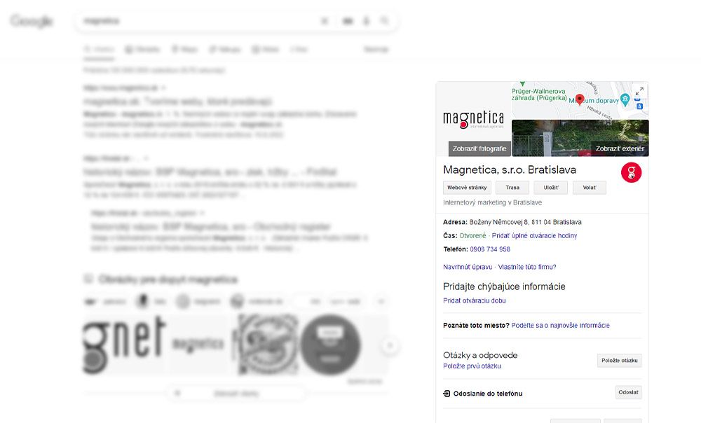Click the Google logo to return home

click(x=32, y=21)
